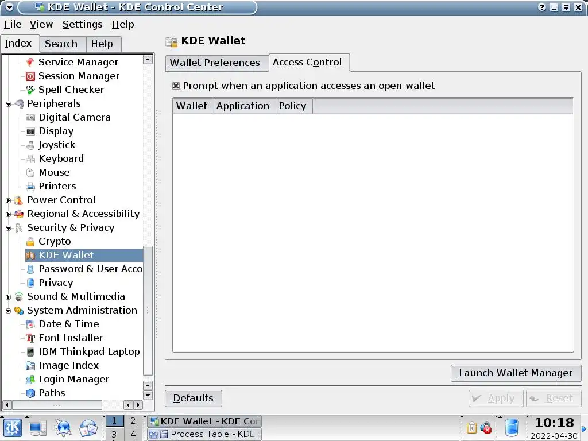The height and width of the screenshot is (441, 588).
Task: Switch to the Search sidebar tab
Action: click(63, 44)
